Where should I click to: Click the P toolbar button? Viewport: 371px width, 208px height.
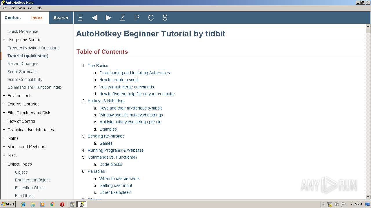137,18
